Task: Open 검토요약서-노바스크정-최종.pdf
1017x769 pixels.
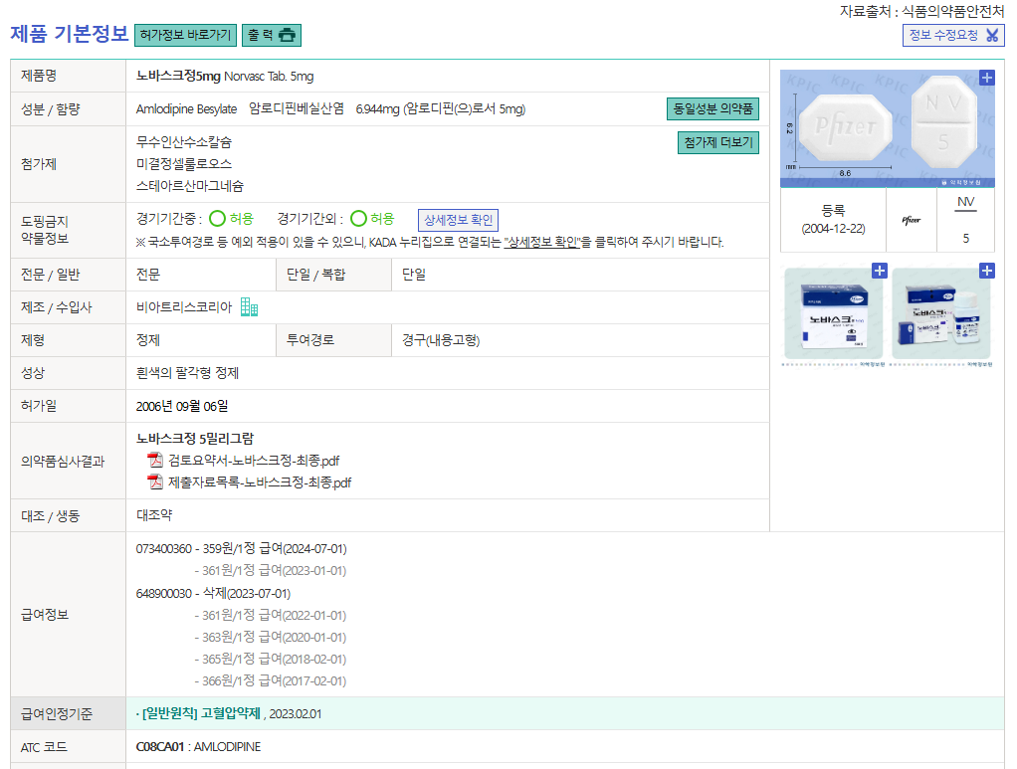Action: point(254,461)
